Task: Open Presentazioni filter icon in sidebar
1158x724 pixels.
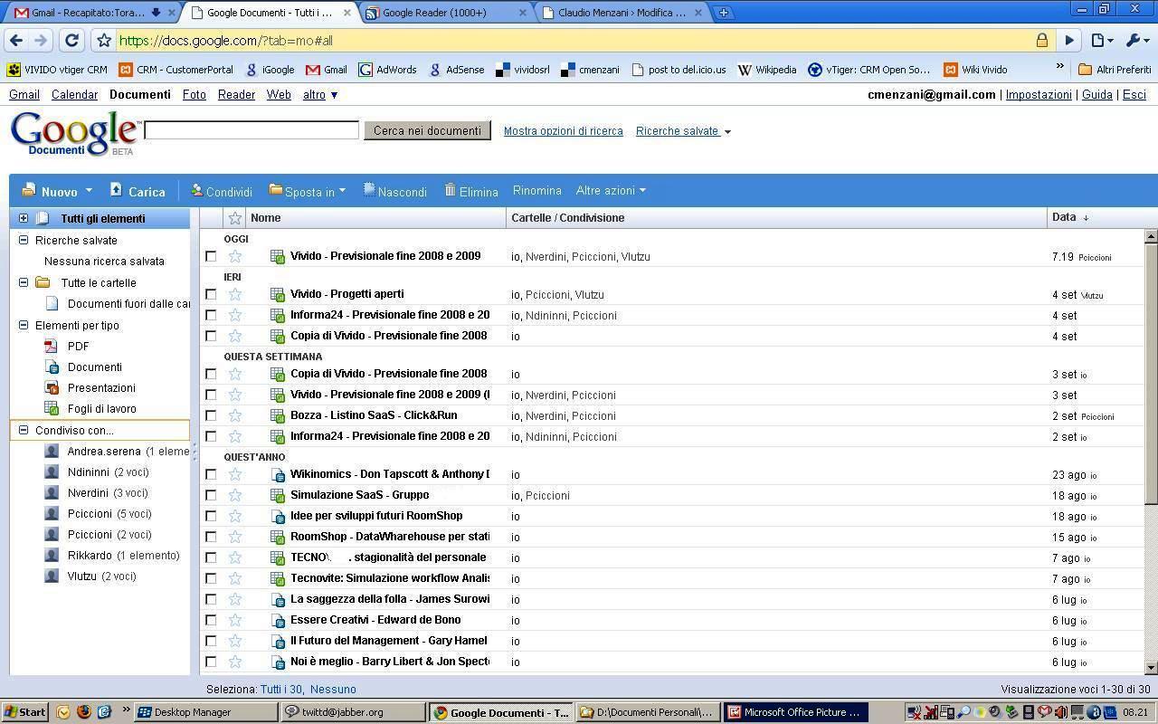Action: tap(52, 387)
